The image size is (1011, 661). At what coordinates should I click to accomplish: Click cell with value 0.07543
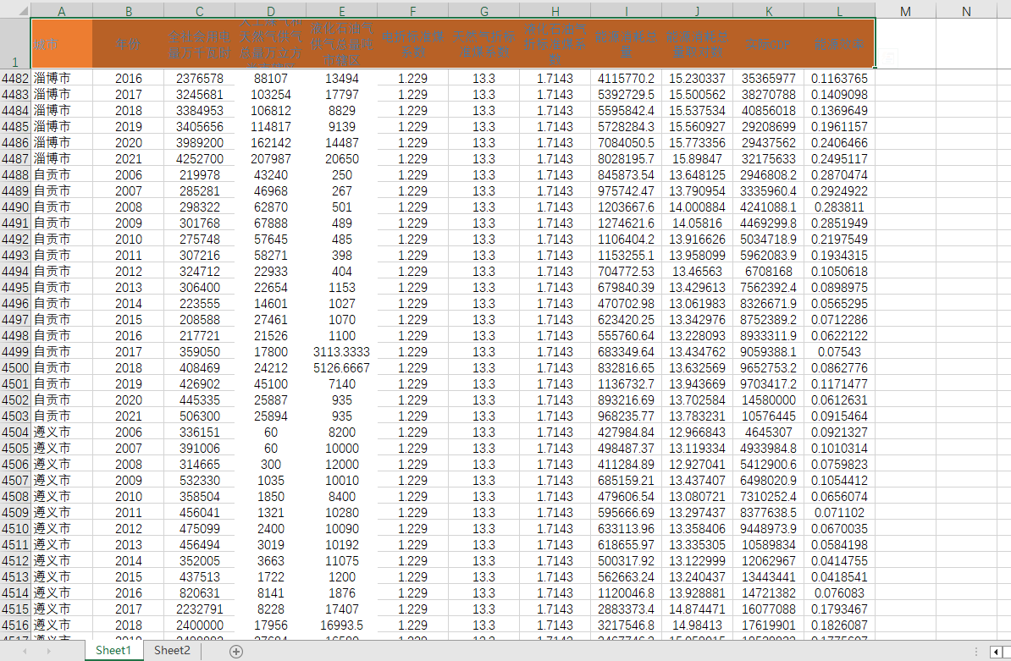pos(839,352)
